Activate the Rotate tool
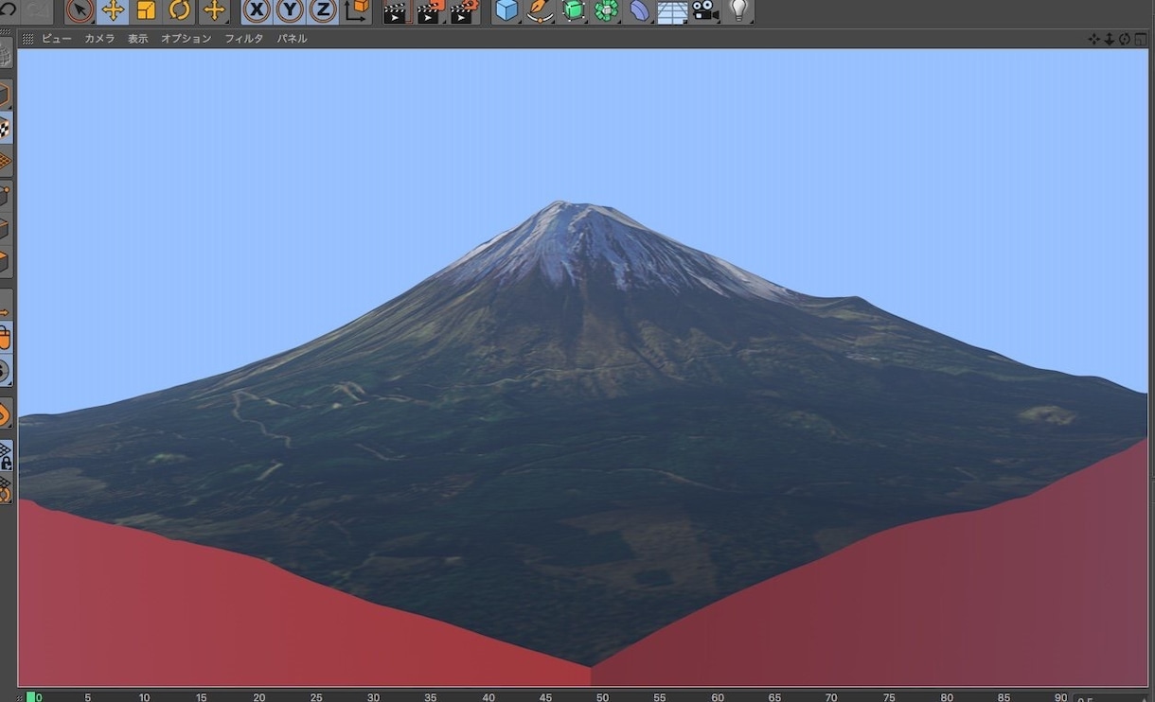This screenshot has width=1155, height=702. click(x=179, y=10)
